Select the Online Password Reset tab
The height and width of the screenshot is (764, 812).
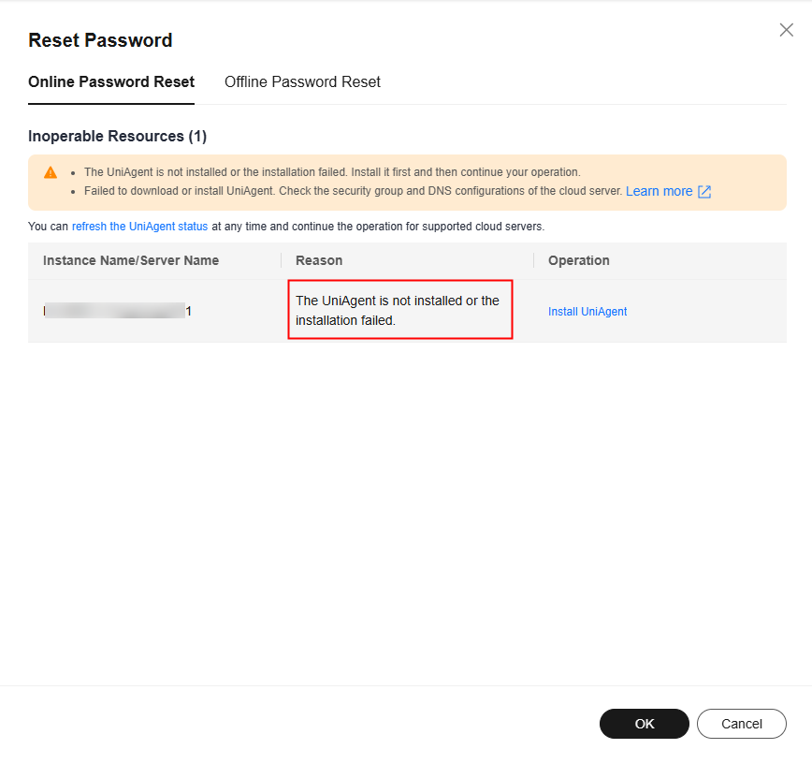click(111, 81)
